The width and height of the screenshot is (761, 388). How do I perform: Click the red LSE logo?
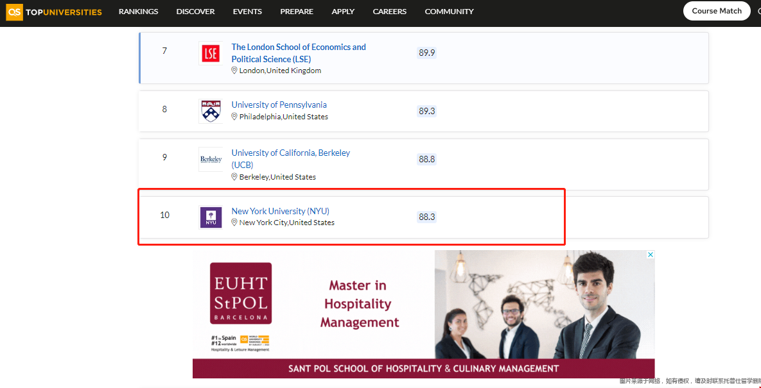(x=211, y=54)
